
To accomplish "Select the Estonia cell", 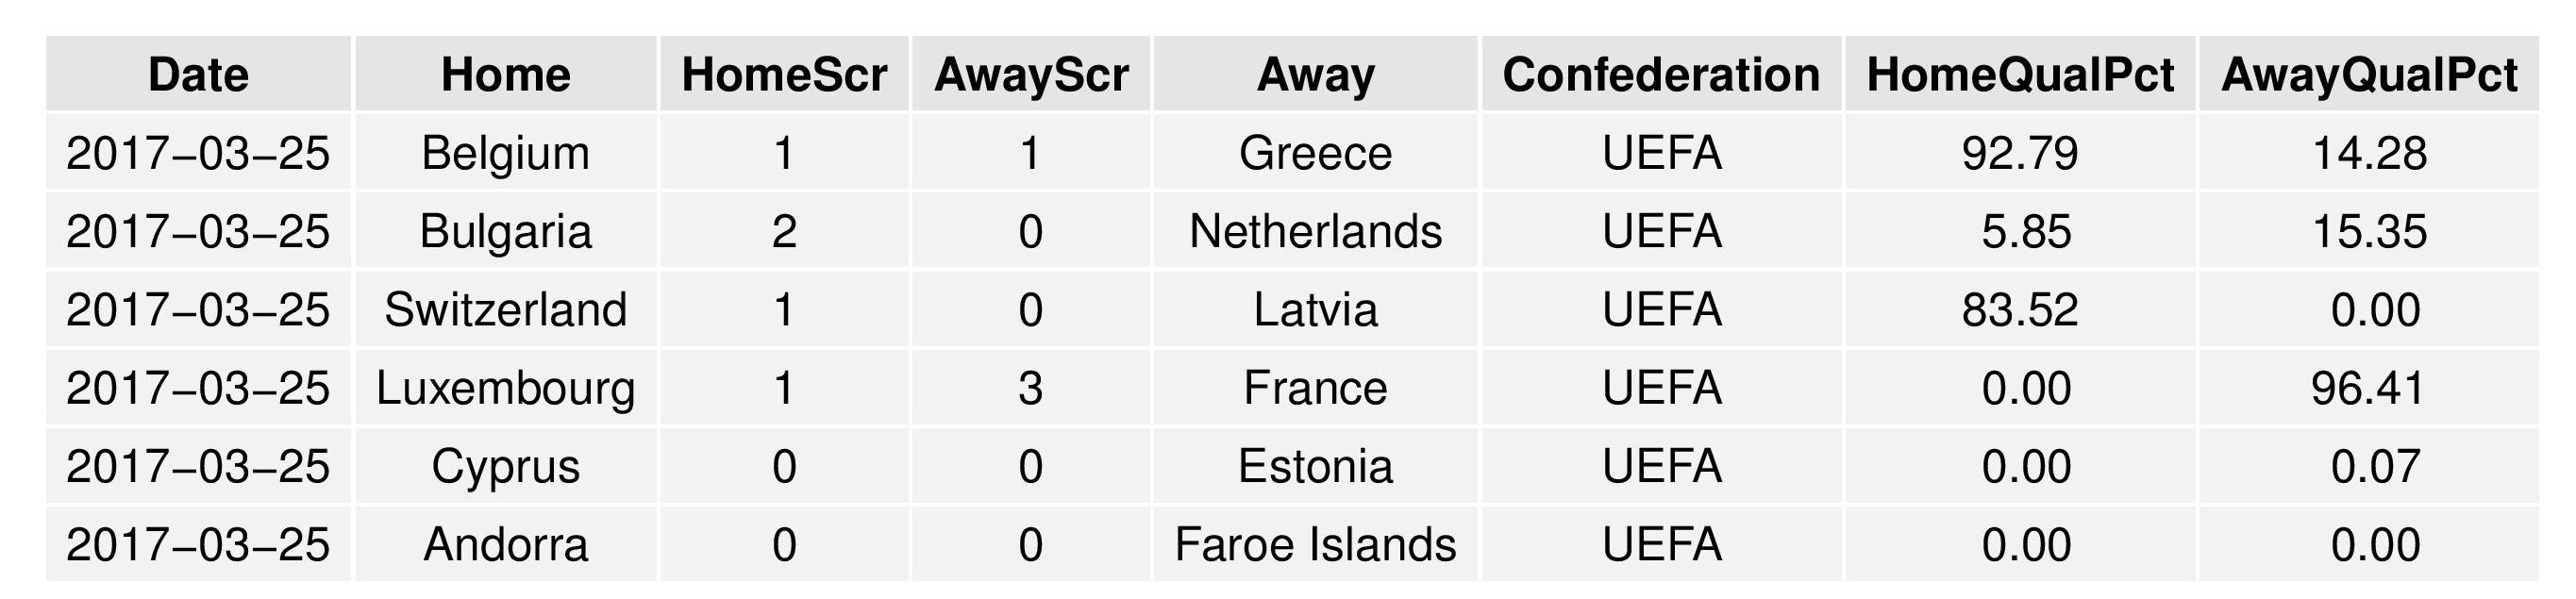I will point(1315,466).
